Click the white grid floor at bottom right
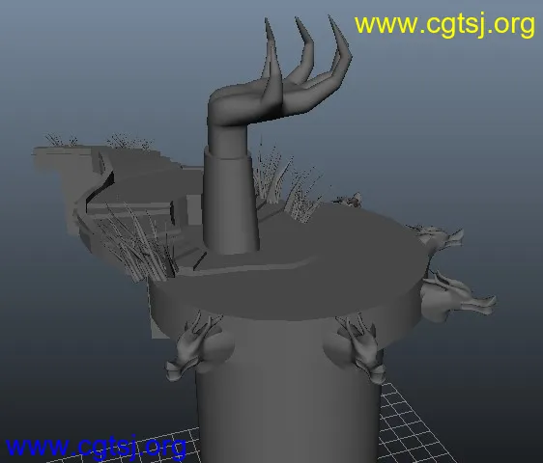Viewport: 543px width, 463px height. [415, 429]
